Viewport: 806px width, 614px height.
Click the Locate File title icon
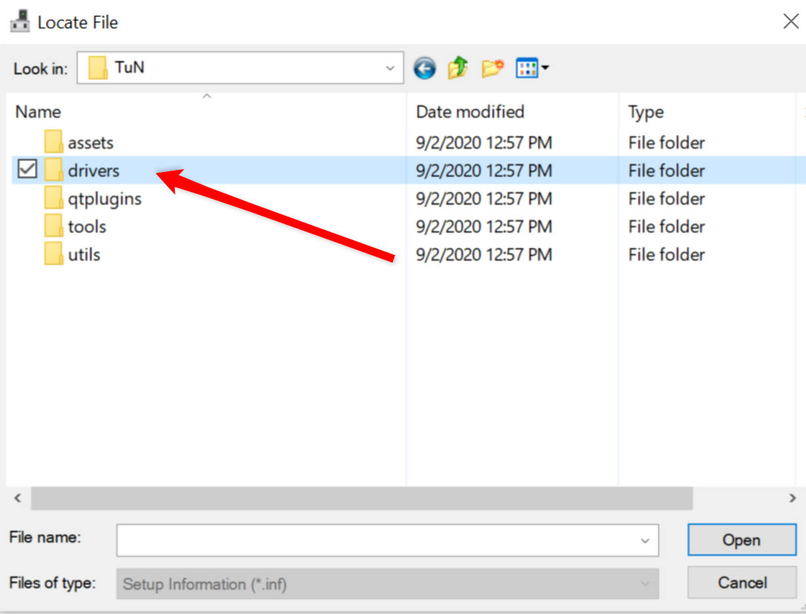click(x=20, y=22)
